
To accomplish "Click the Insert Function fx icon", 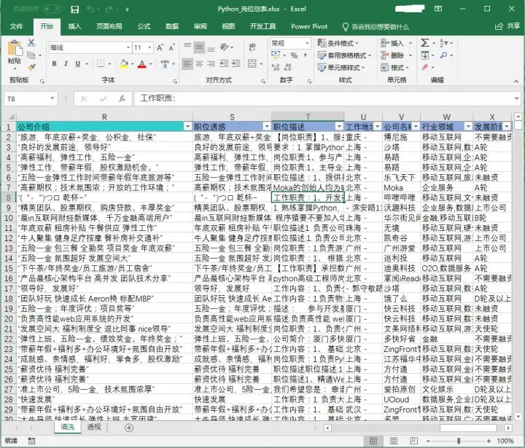I will point(122,98).
